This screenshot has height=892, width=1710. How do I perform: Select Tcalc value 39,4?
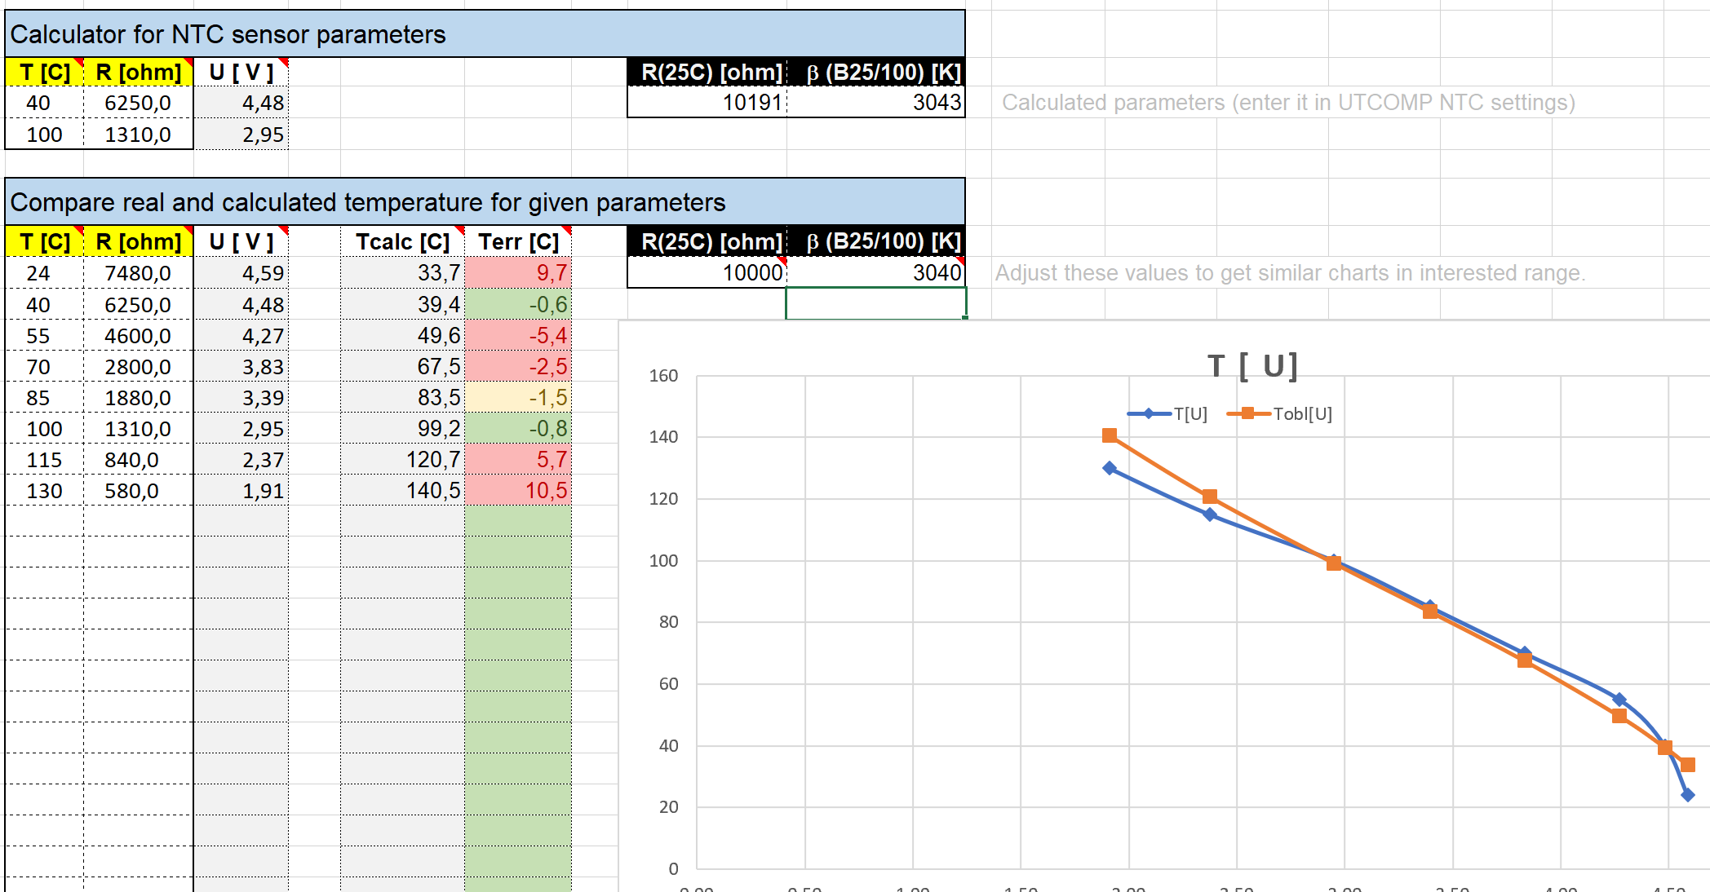[403, 304]
